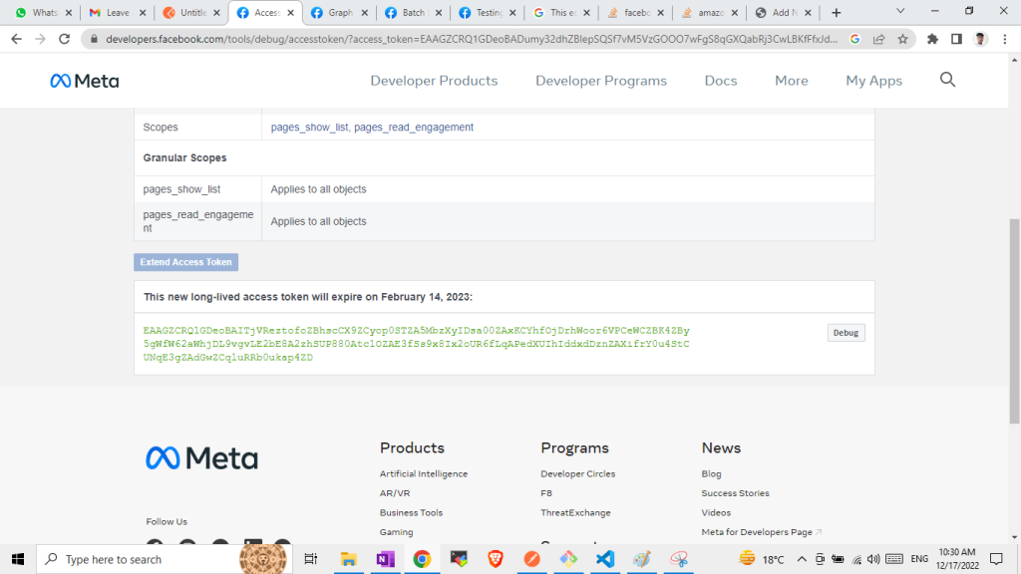1021x574 pixels.
Task: Open Brave browser from the taskbar
Action: [496, 559]
